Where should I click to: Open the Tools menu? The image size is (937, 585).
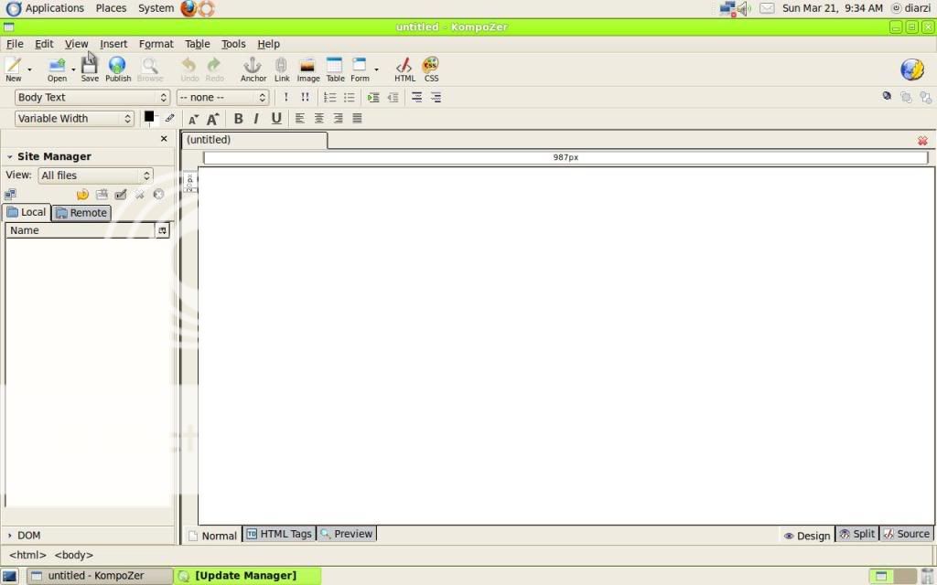233,44
